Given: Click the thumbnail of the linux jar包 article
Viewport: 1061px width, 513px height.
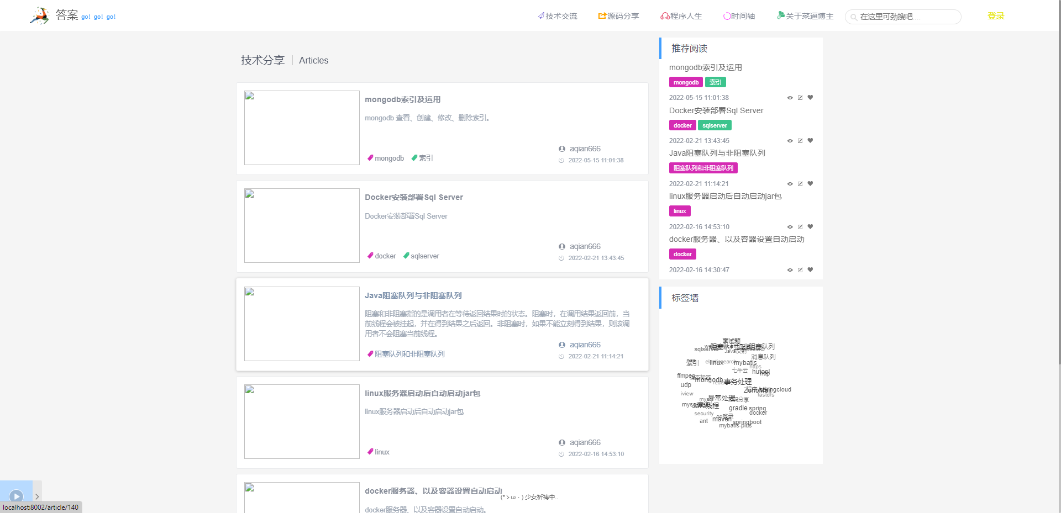Looking at the screenshot, I should point(302,421).
